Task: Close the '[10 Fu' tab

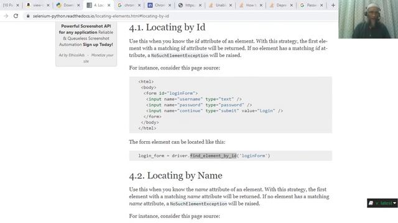Action: tap(17, 5)
